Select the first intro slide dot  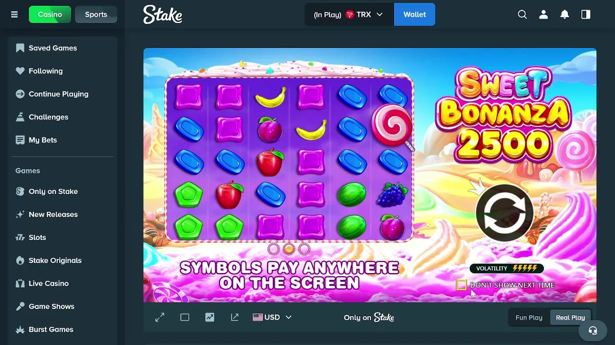(273, 249)
